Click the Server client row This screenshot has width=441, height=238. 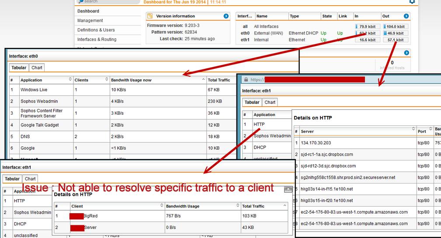coord(171,228)
